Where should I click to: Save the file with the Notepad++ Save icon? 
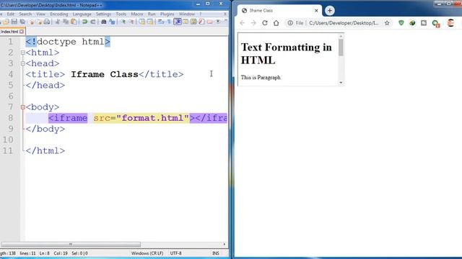pyautogui.click(x=14, y=22)
